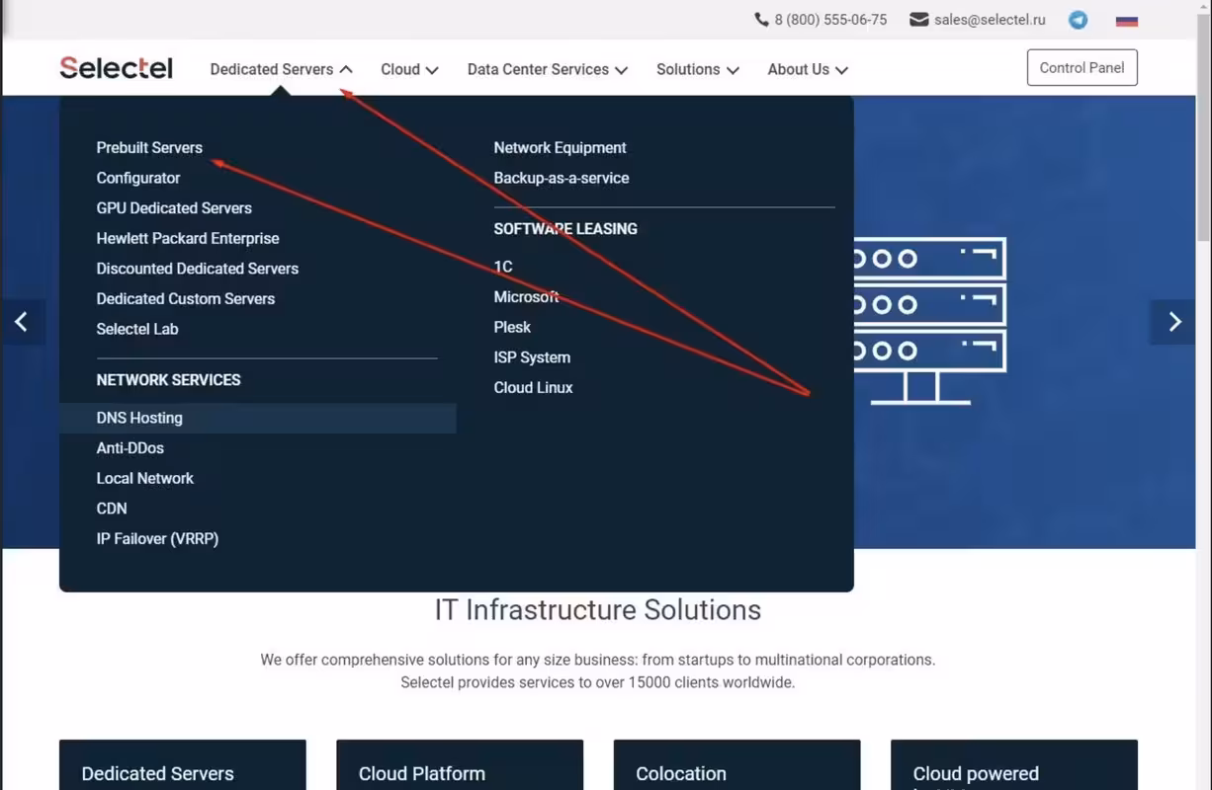Choose Local Network item
Screen dimensions: 1212x790
click(145, 478)
